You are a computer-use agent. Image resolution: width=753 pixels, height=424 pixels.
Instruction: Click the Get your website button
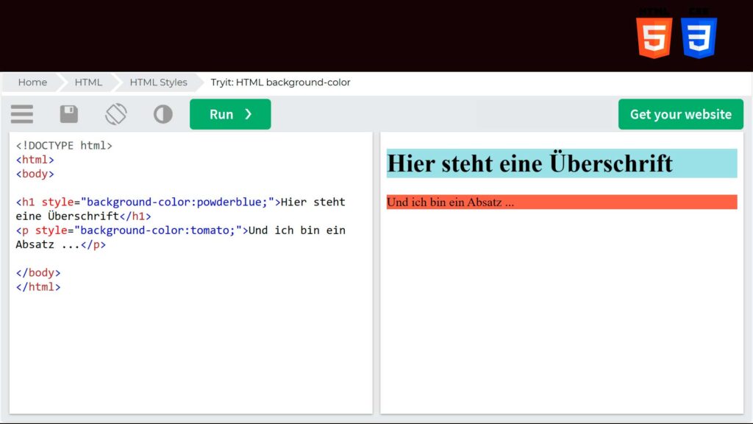(x=680, y=114)
